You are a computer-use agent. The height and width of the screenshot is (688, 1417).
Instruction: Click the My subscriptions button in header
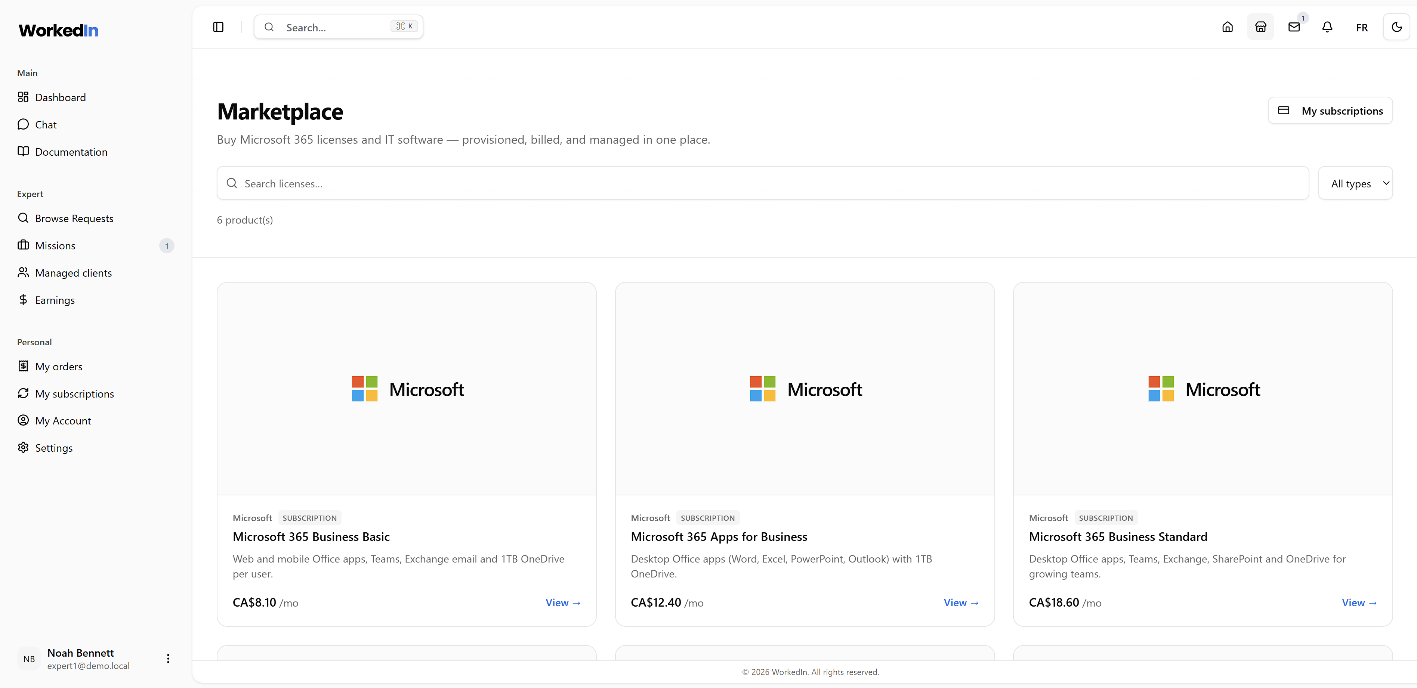1330,110
